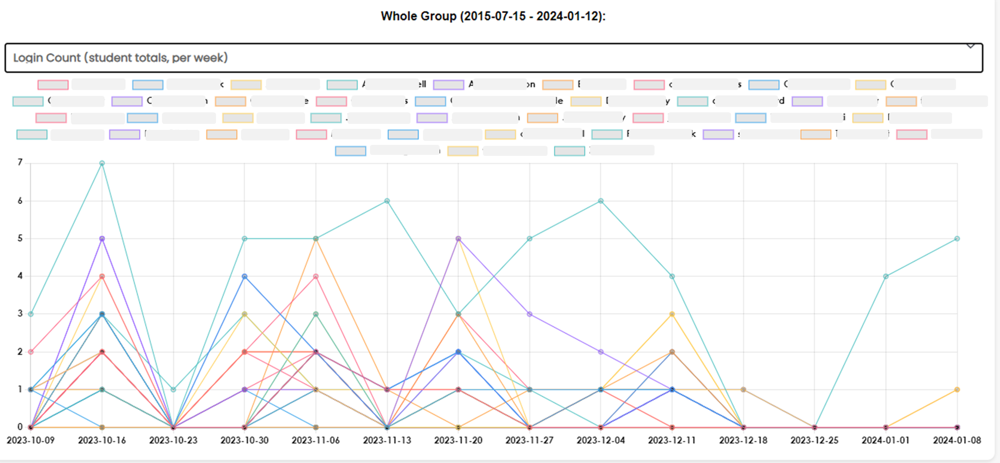Click the x-axis label 2023-12-25
Viewport: 1000px width, 463px height.
pyautogui.click(x=815, y=440)
